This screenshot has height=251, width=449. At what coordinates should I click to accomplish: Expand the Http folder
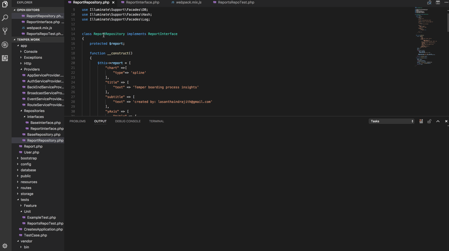tap(38, 64)
